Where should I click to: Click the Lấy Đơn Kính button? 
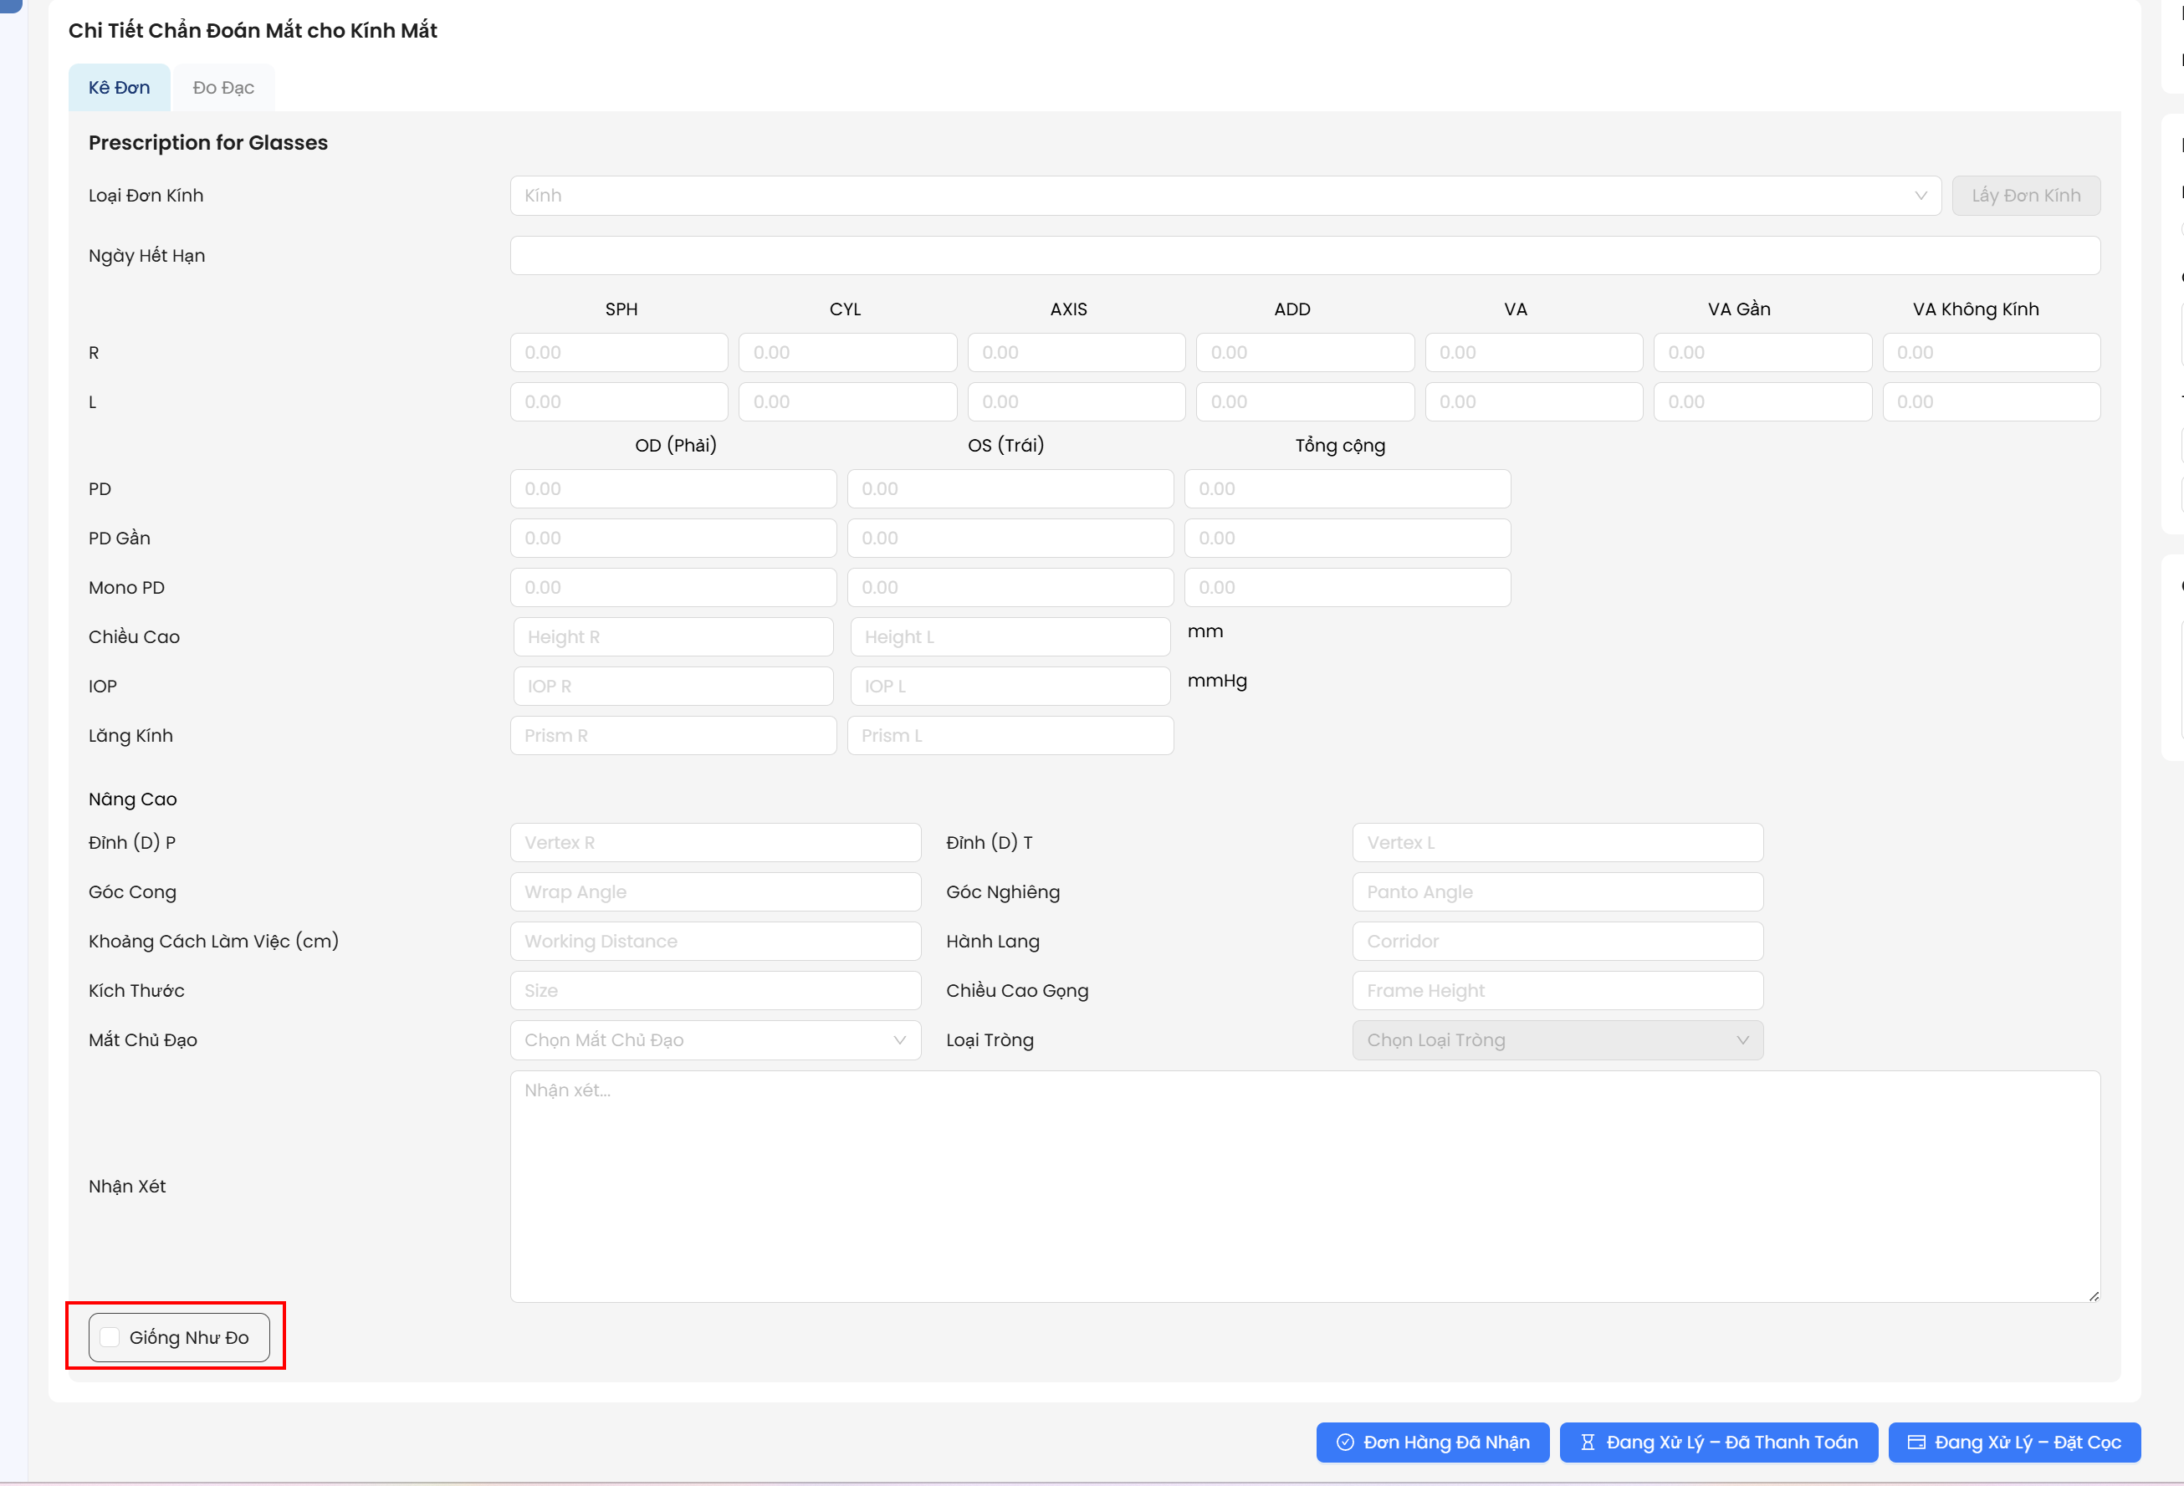click(x=2026, y=196)
